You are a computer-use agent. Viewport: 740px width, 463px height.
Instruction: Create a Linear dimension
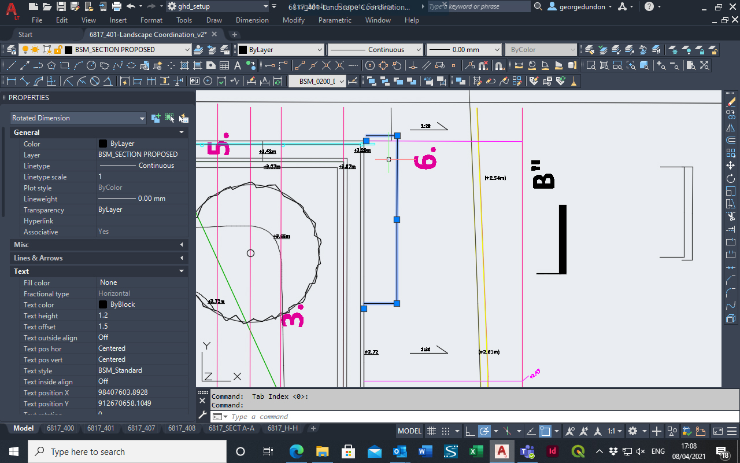click(11, 80)
